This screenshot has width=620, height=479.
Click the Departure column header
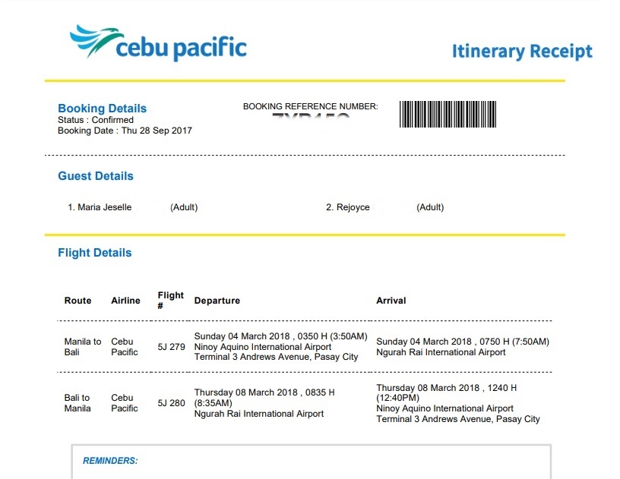217,301
